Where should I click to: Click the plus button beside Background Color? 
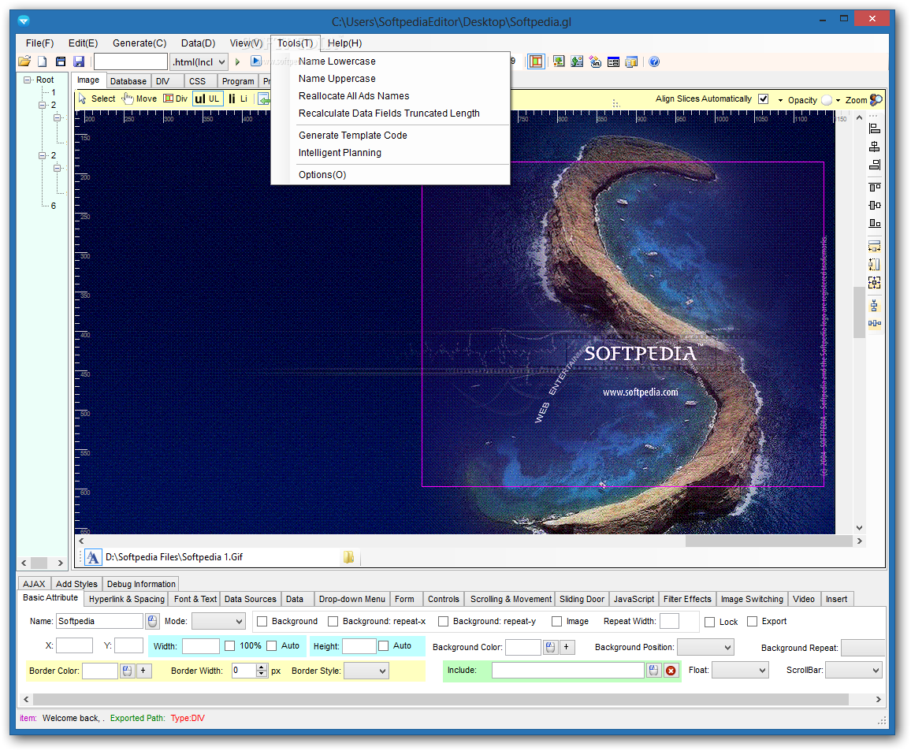pyautogui.click(x=567, y=647)
